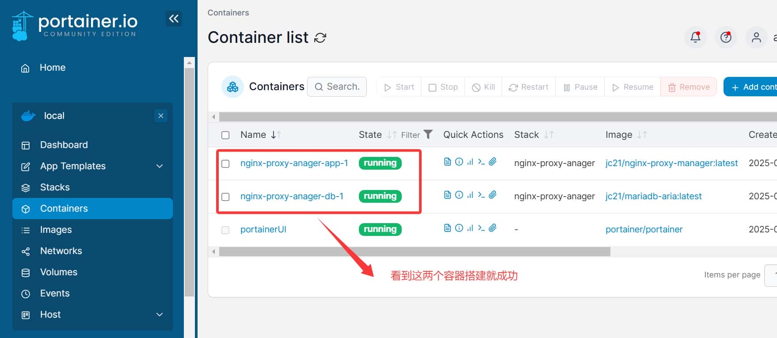Screen dimensions: 777x338
Task: Open exec console for nginx-proxy-anager-app-1
Action: point(481,162)
